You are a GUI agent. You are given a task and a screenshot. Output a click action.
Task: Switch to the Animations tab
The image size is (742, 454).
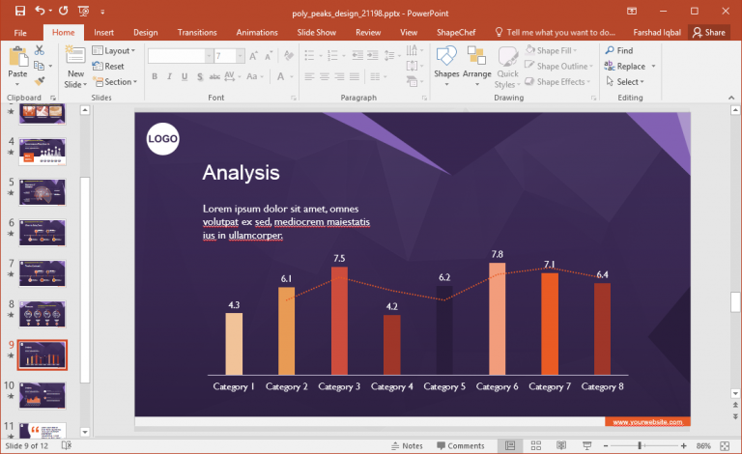(256, 32)
